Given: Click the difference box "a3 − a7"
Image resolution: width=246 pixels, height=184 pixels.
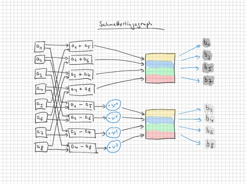Looking at the screenshot, I should pos(81,133).
